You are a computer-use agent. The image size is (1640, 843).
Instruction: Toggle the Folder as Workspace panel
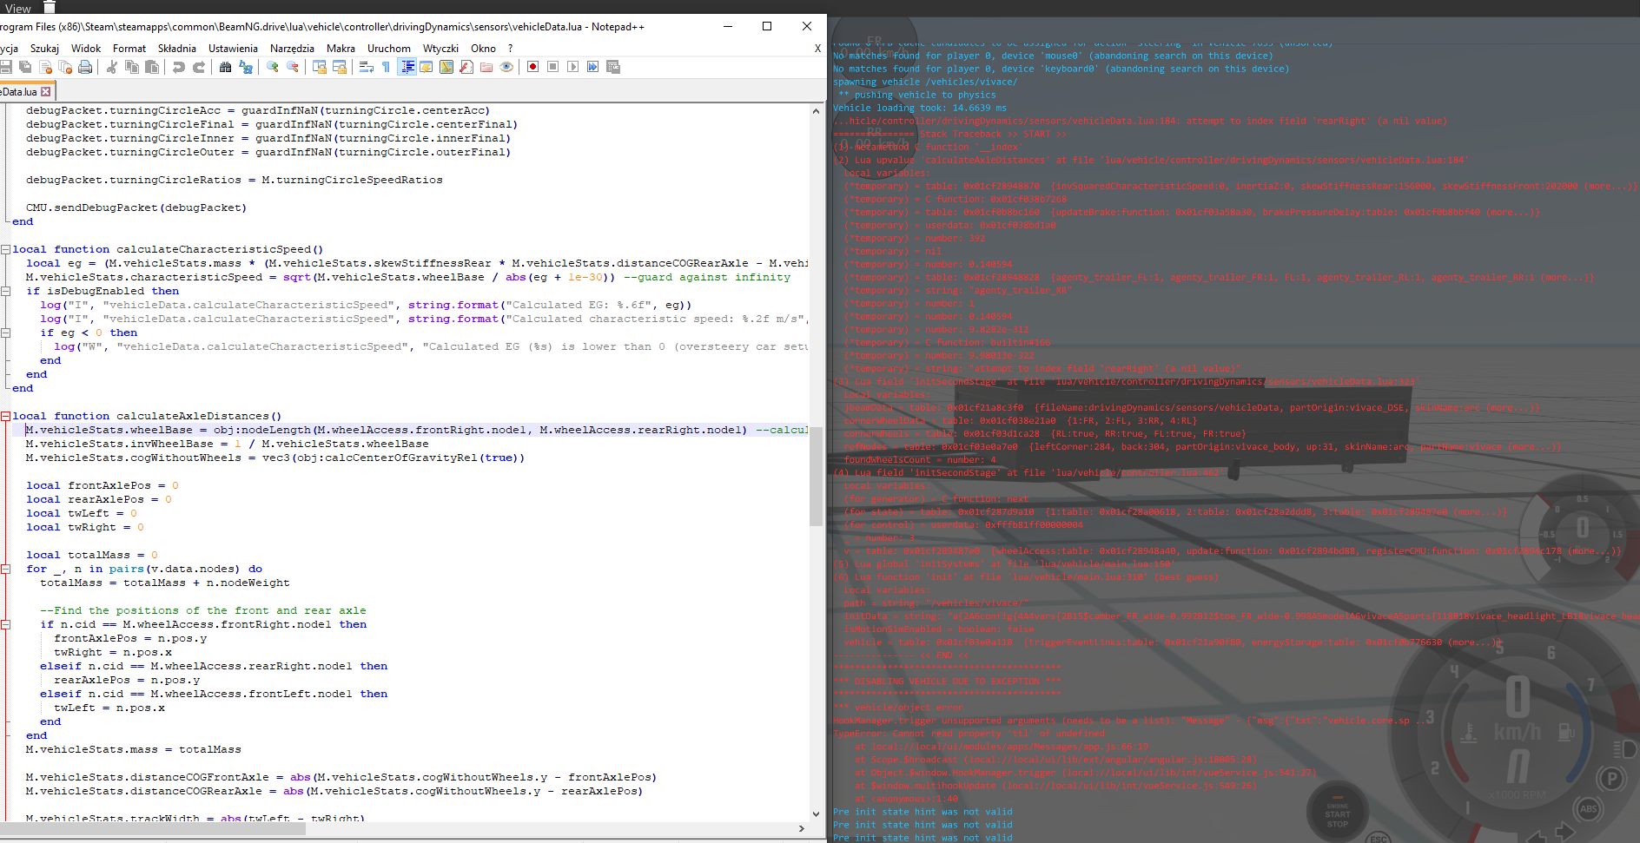pos(486,67)
